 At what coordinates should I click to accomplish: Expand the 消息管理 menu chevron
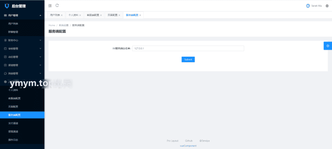tap(40, 74)
